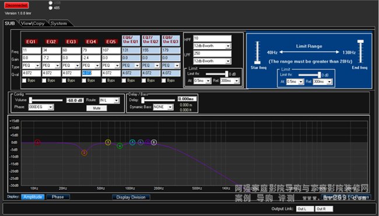Click the Display Division button

coord(131,197)
